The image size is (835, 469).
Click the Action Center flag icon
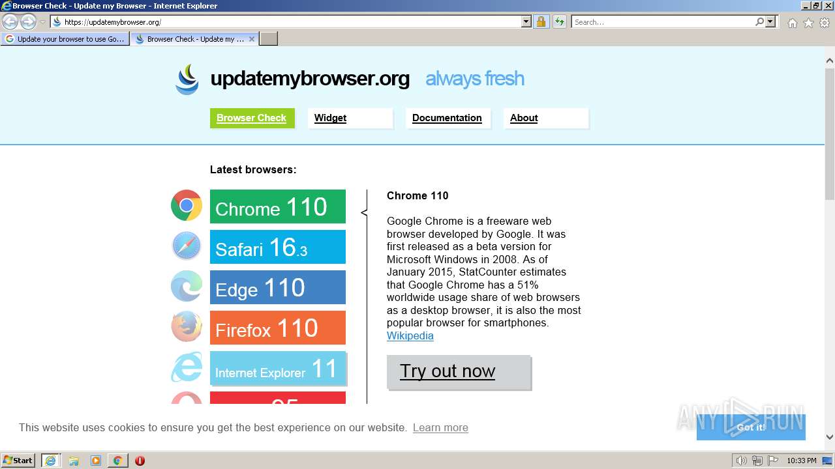coord(774,461)
